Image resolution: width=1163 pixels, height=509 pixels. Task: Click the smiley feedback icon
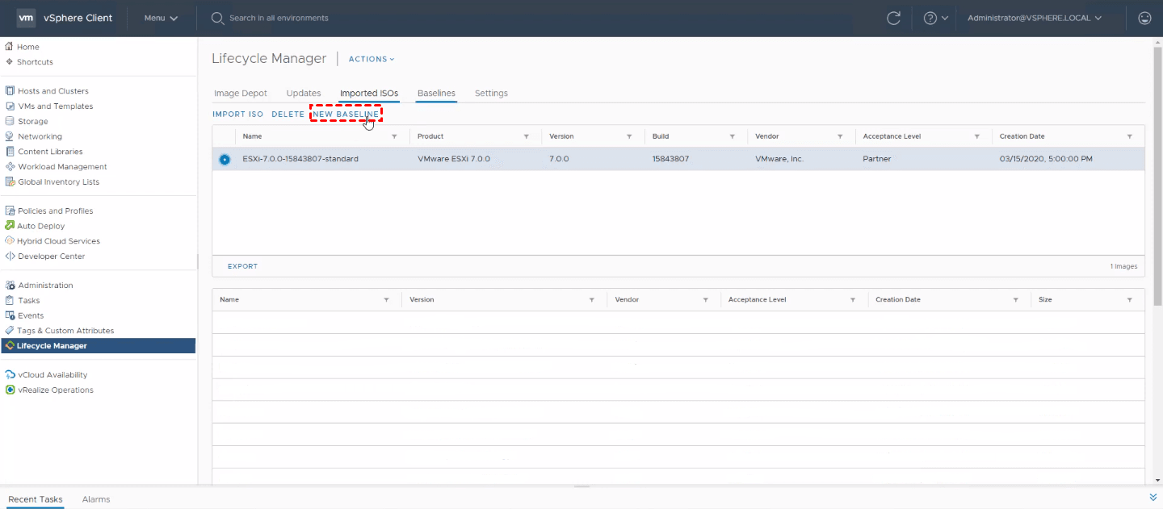click(1144, 18)
